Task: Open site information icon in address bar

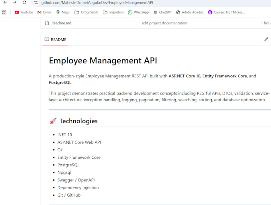Action: point(36,3)
